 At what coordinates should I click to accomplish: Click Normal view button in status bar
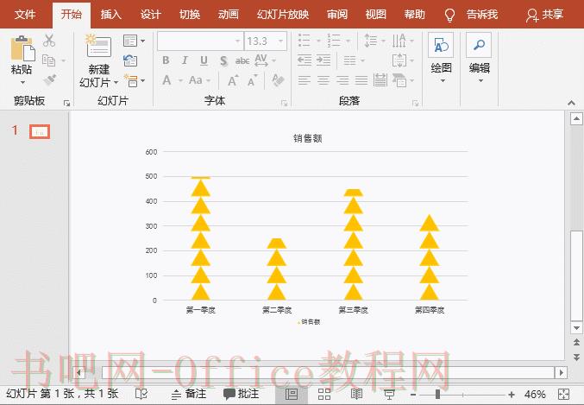(x=292, y=394)
